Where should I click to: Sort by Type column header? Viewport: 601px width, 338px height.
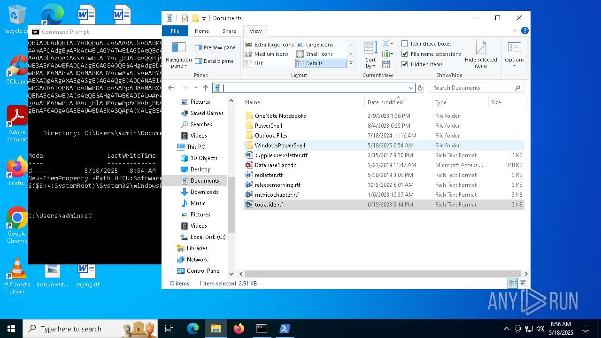pyautogui.click(x=460, y=102)
